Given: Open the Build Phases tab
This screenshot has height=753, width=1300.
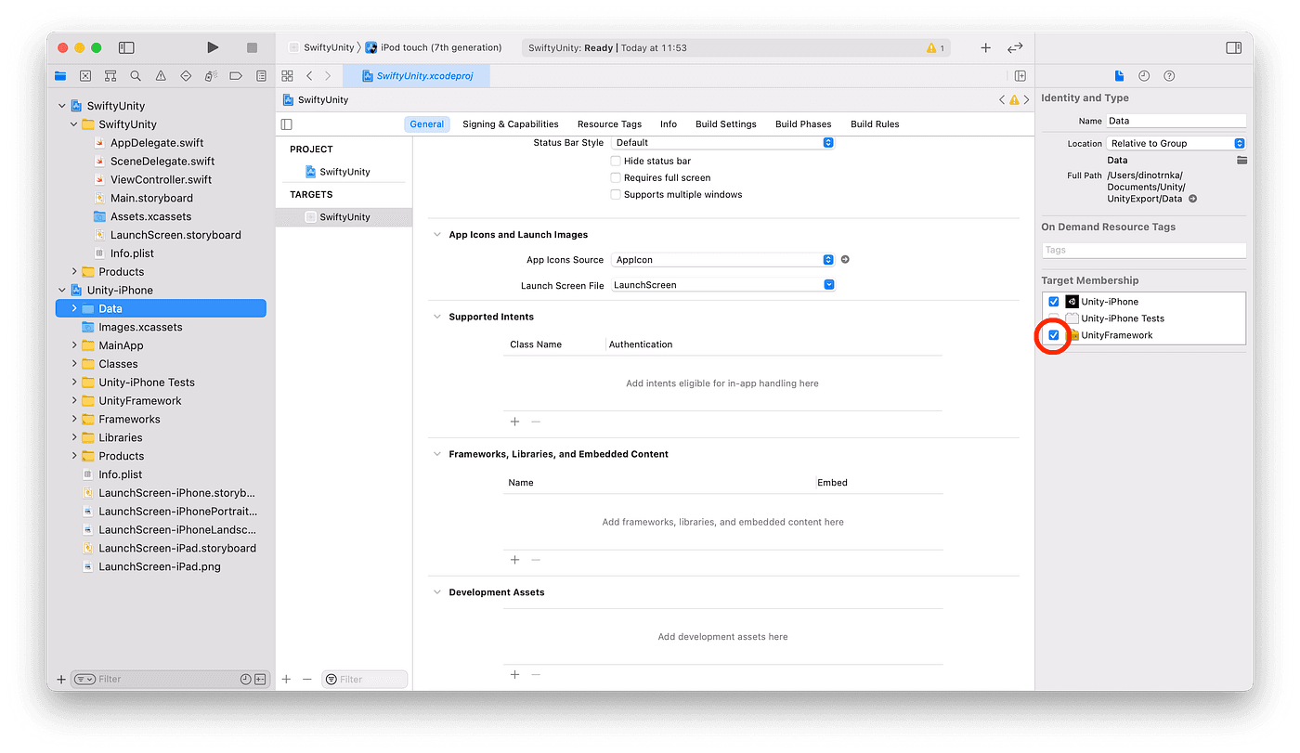Looking at the screenshot, I should [803, 124].
